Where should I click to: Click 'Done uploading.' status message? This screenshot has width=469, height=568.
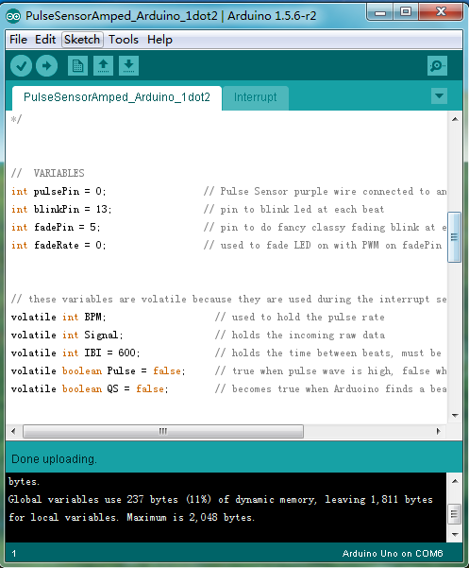[x=54, y=459]
